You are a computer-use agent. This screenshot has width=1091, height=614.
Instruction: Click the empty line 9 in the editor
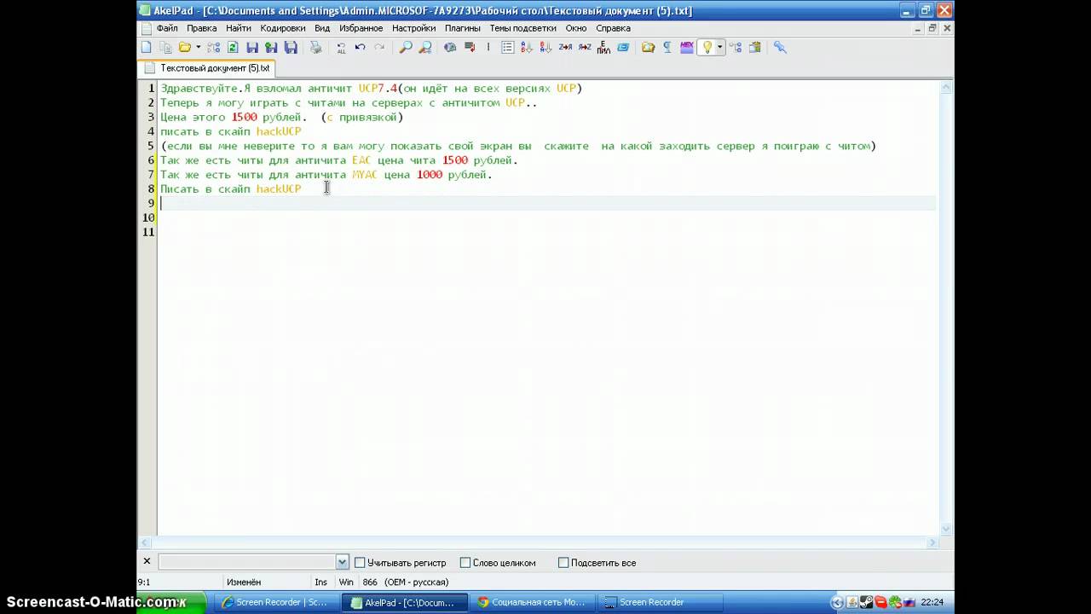click(x=547, y=203)
